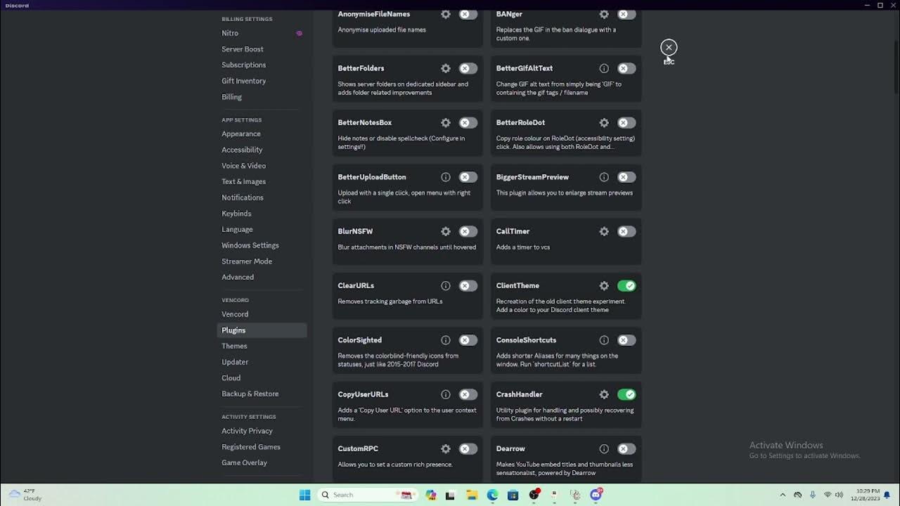Enable the AnonymiseFileNames plugin toggle
This screenshot has height=506, width=900.
coord(468,14)
